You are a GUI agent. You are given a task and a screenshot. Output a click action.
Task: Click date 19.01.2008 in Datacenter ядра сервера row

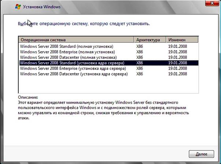(x=178, y=74)
